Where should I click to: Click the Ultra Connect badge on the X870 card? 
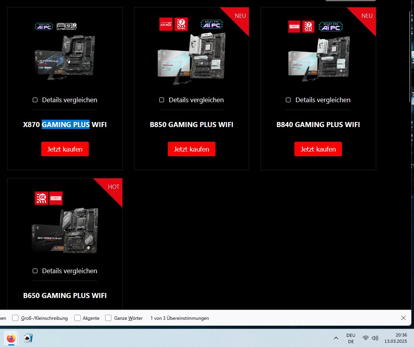[67, 26]
